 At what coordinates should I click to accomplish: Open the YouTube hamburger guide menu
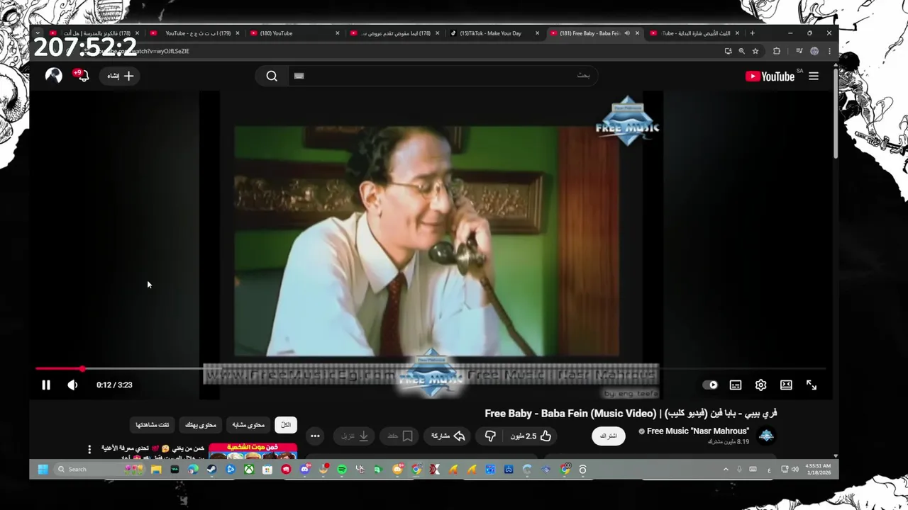pos(814,76)
